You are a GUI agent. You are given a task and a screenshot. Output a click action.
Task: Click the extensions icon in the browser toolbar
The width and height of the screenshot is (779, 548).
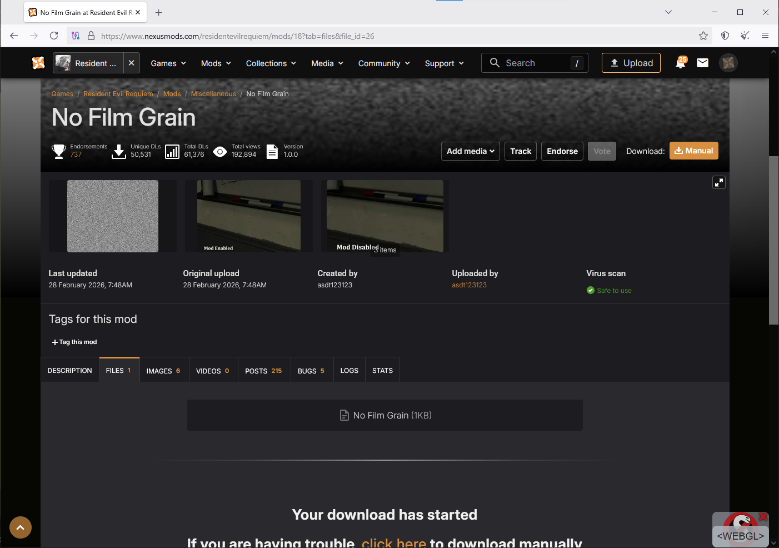click(745, 36)
